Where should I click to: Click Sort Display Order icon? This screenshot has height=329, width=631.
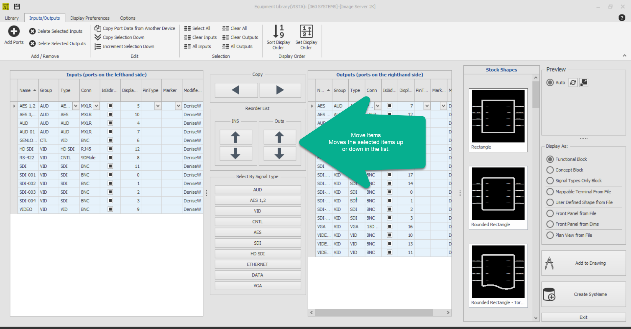pyautogui.click(x=278, y=31)
